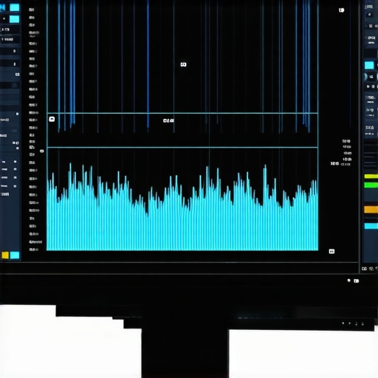Click the leftmost monitor bezel button
Screen dimensions: 378x378
[x=343, y=323]
